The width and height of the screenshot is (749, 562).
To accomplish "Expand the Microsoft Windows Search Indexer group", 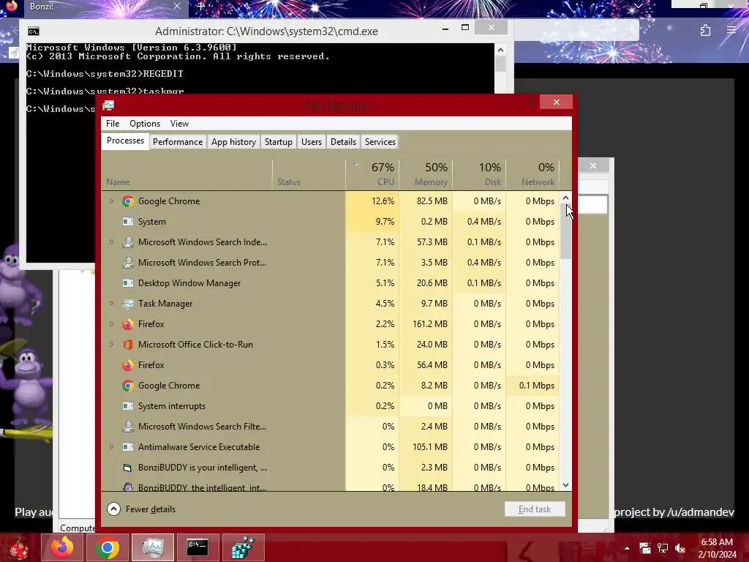I will pos(111,242).
